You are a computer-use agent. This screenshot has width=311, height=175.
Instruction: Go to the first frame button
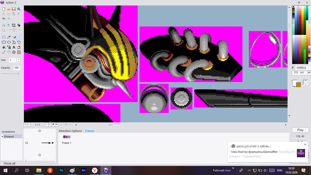click(x=25, y=125)
